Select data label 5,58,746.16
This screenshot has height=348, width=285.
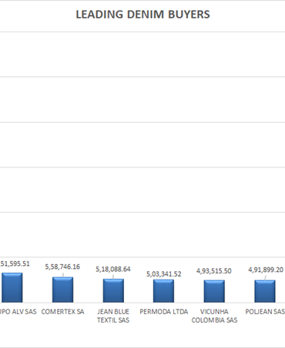coord(62,267)
